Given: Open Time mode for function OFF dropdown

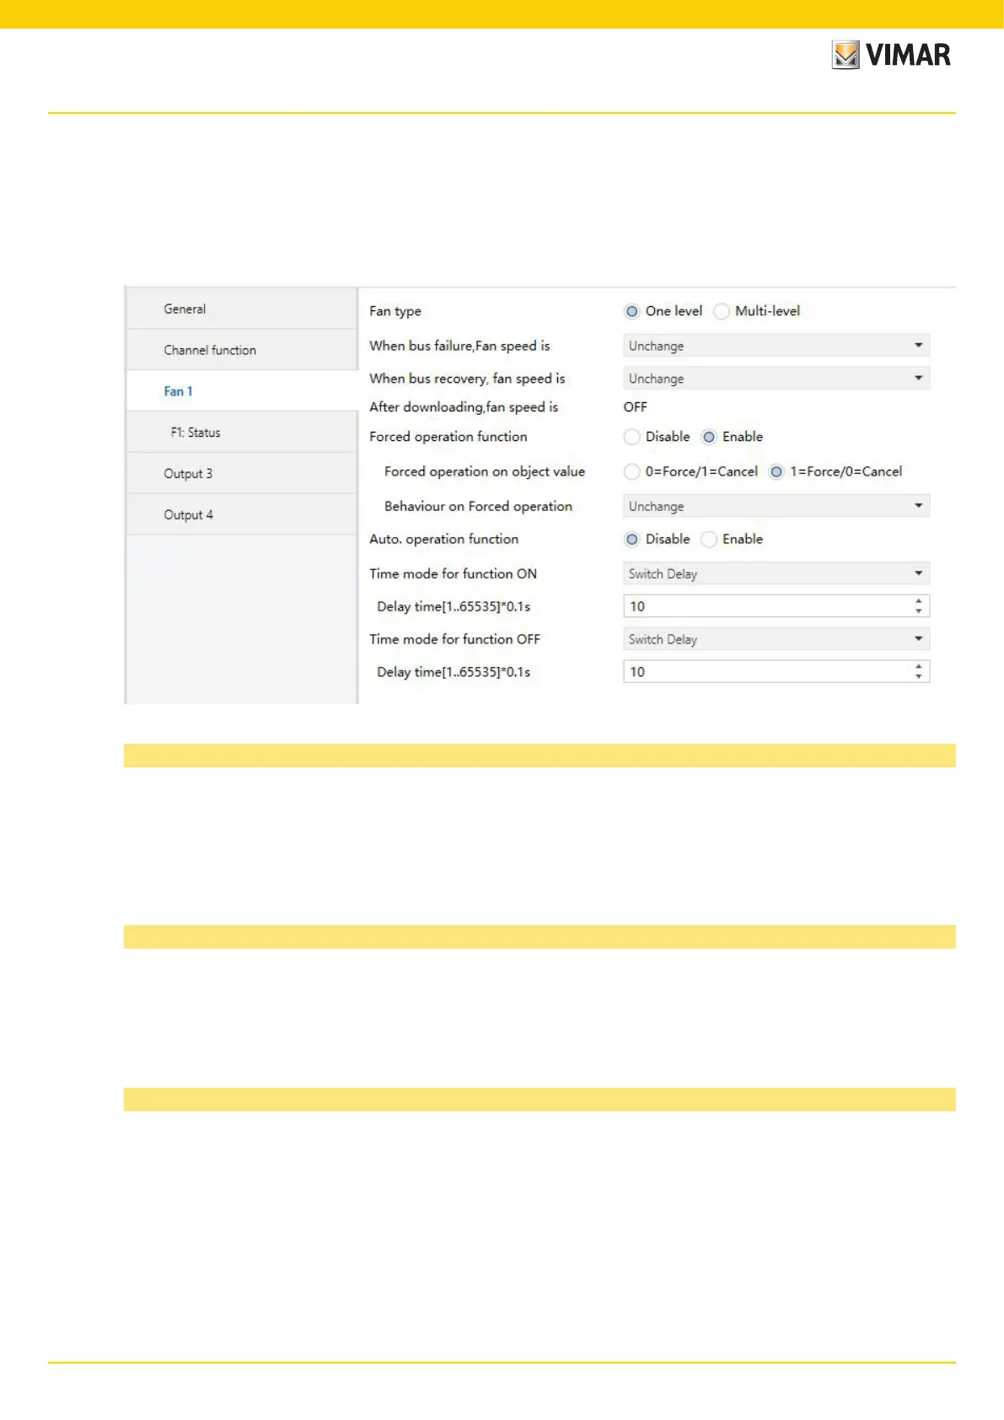Looking at the screenshot, I should [x=776, y=639].
